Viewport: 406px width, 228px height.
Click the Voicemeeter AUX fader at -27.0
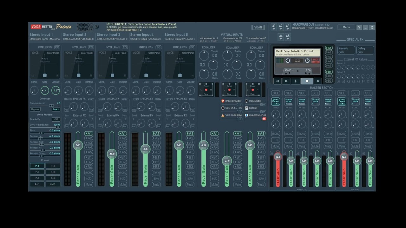click(x=227, y=161)
